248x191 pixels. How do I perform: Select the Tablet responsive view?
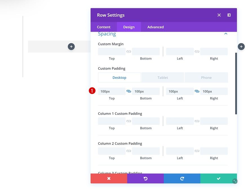(163, 77)
